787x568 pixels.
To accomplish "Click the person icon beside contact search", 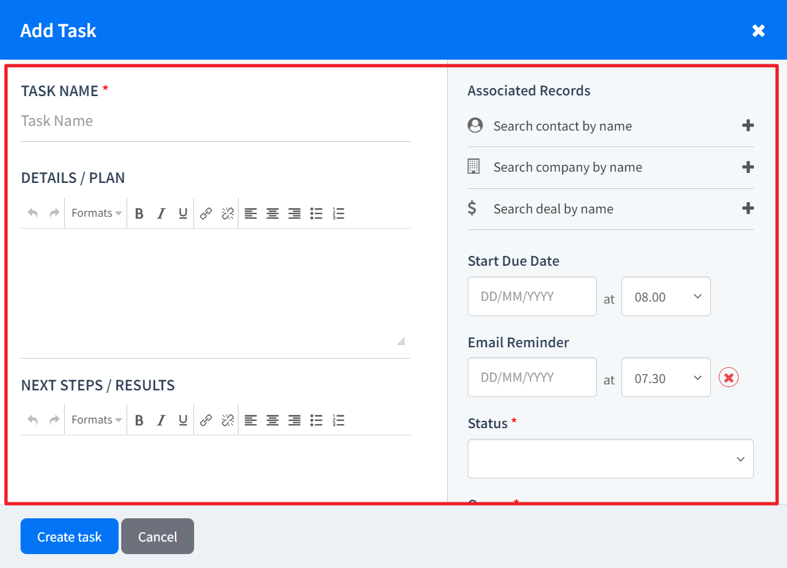I will coord(475,125).
